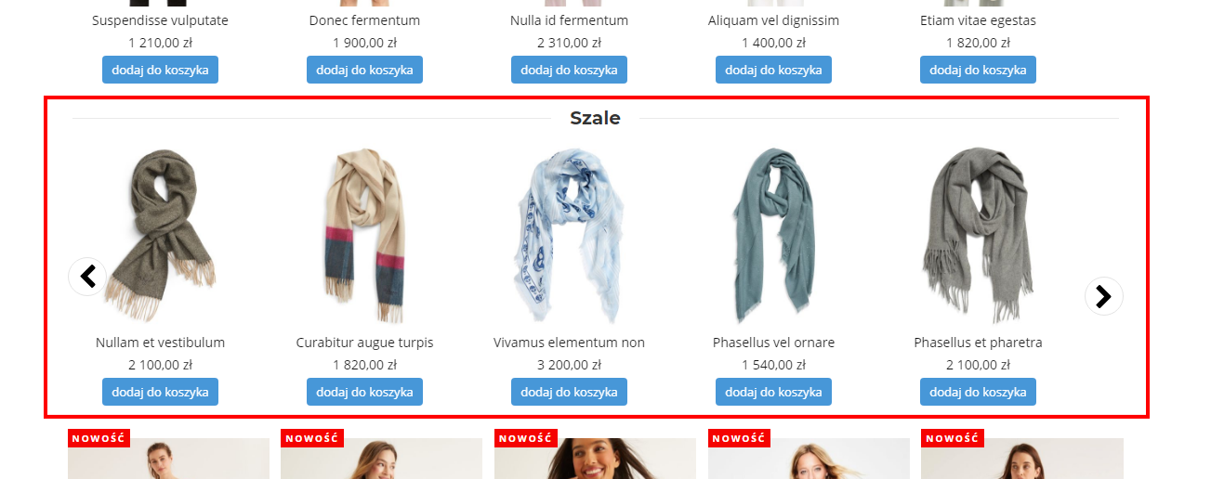1211x479 pixels.
Task: Add Nullam et vestibulum to cart
Action: [x=160, y=392]
